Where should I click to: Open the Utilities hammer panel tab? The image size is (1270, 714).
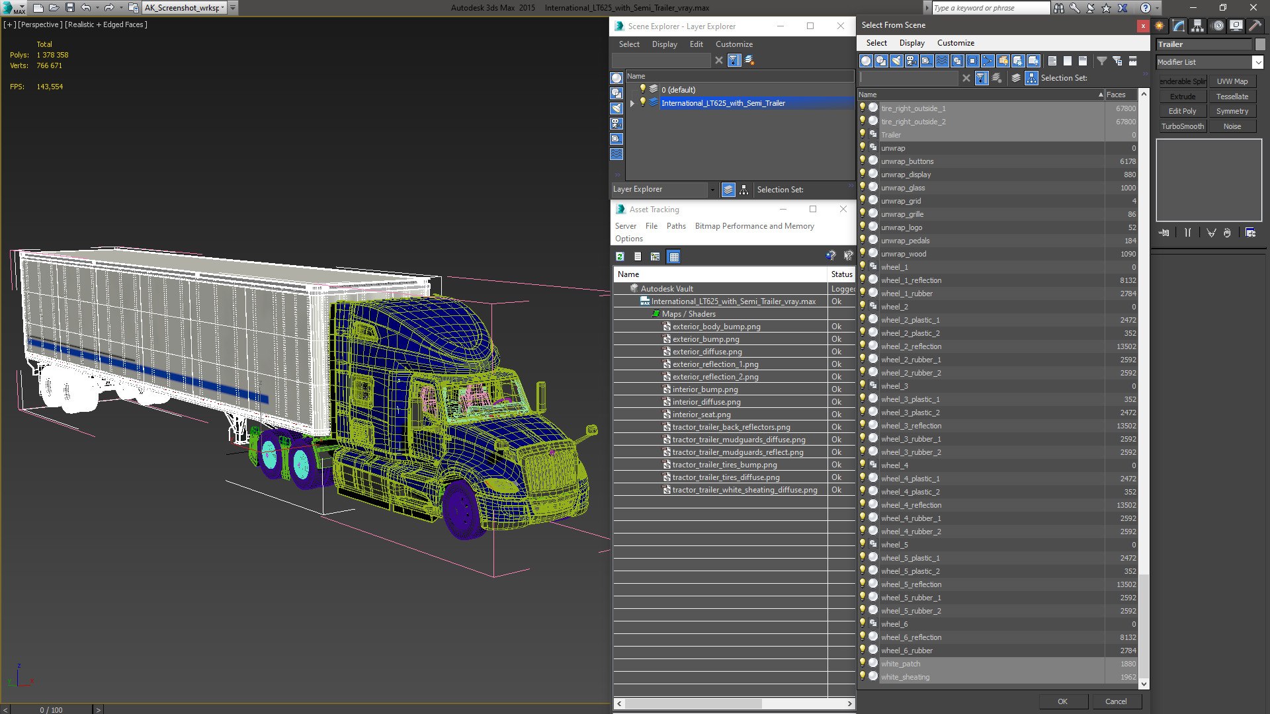click(x=1255, y=26)
